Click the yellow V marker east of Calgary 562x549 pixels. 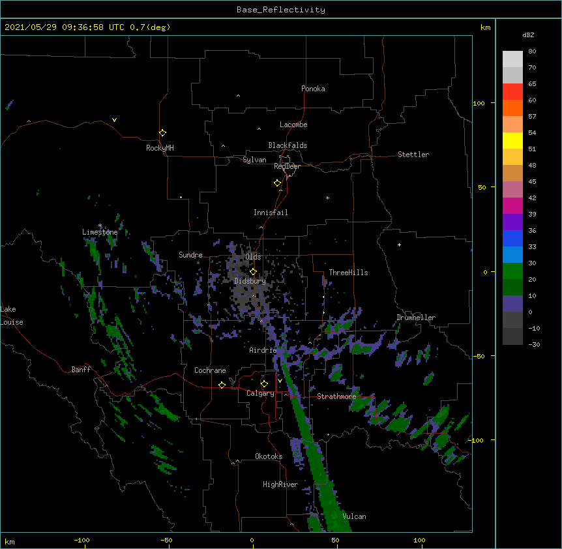[280, 381]
